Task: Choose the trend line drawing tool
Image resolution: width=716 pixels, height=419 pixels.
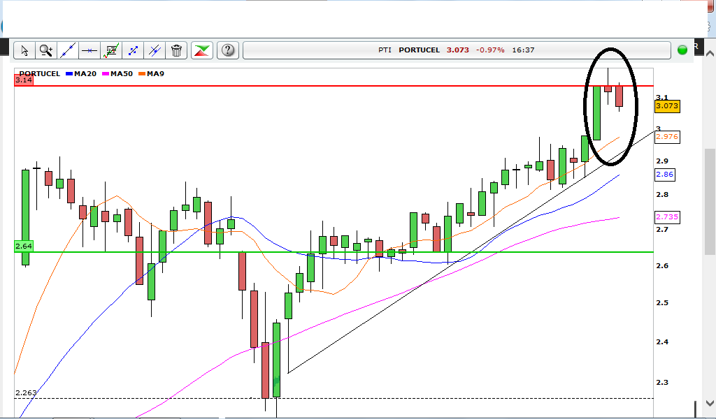Action: [x=68, y=50]
